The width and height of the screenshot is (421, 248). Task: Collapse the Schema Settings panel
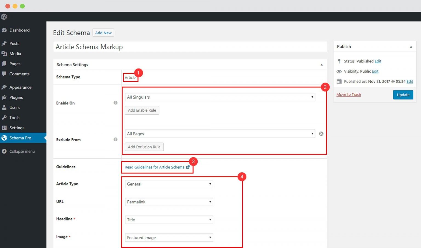[x=322, y=64]
